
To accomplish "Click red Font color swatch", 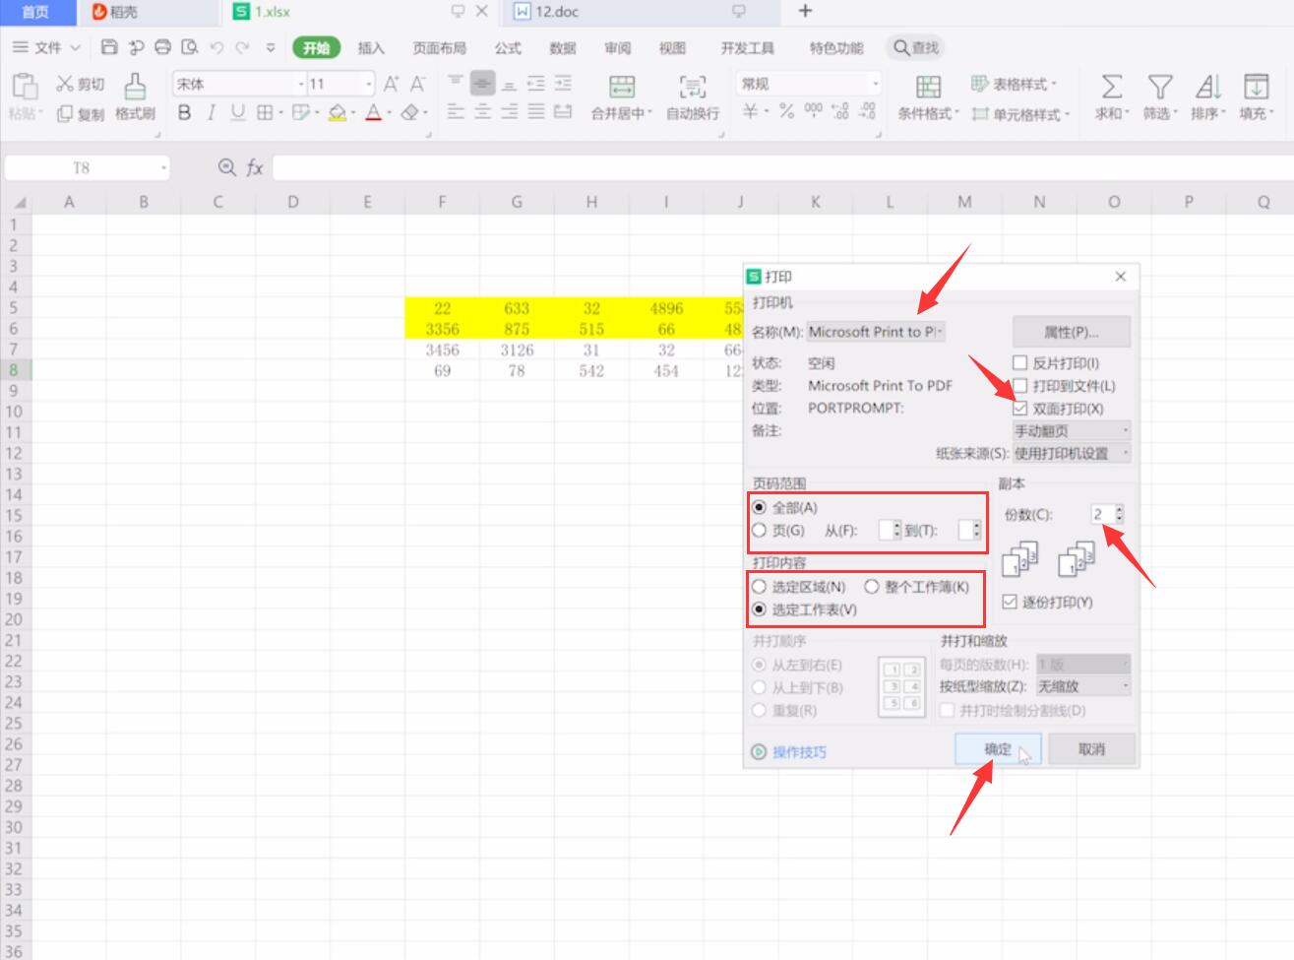I will 373,113.
